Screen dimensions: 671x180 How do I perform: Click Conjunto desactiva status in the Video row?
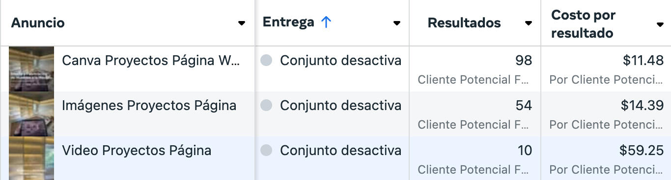point(340,151)
